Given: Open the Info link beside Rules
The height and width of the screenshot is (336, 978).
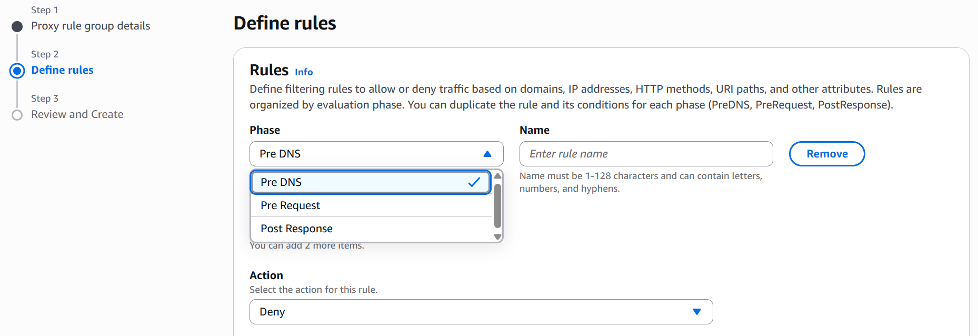Looking at the screenshot, I should click(x=304, y=72).
